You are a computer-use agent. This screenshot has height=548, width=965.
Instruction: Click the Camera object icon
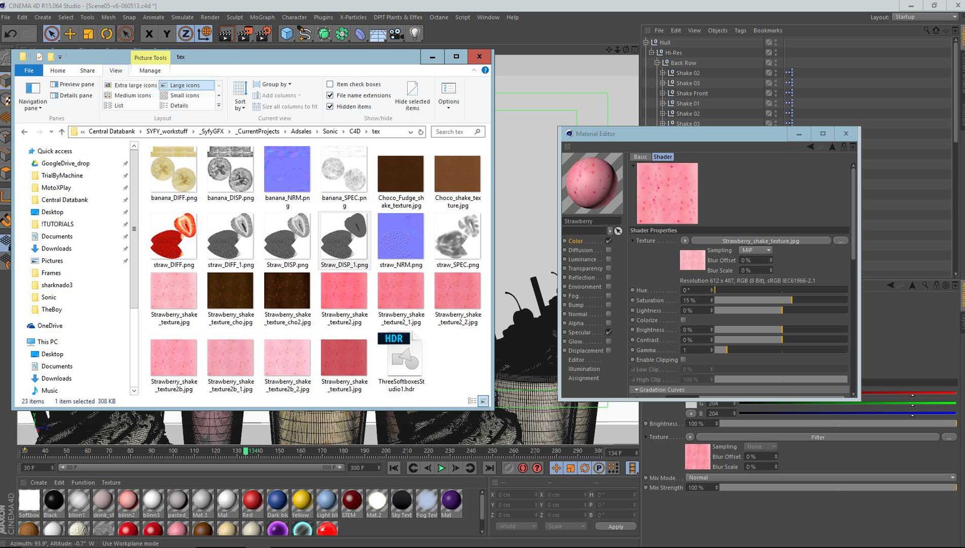click(x=396, y=34)
